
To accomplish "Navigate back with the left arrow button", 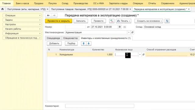I will 48,15.
